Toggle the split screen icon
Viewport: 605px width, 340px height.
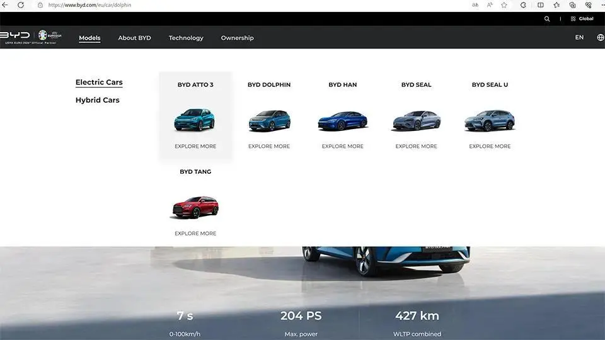541,5
